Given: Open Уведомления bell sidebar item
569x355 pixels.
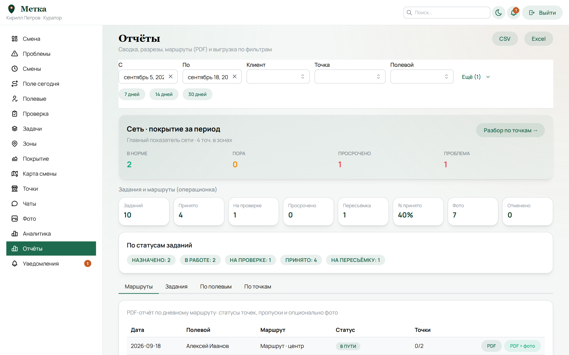Looking at the screenshot, I should tap(51, 264).
